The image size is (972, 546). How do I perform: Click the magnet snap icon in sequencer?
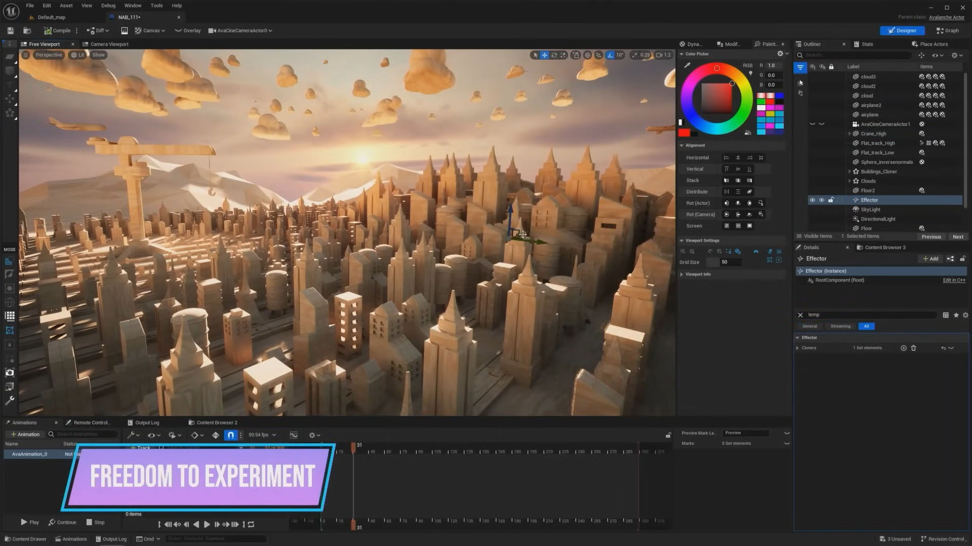click(230, 435)
